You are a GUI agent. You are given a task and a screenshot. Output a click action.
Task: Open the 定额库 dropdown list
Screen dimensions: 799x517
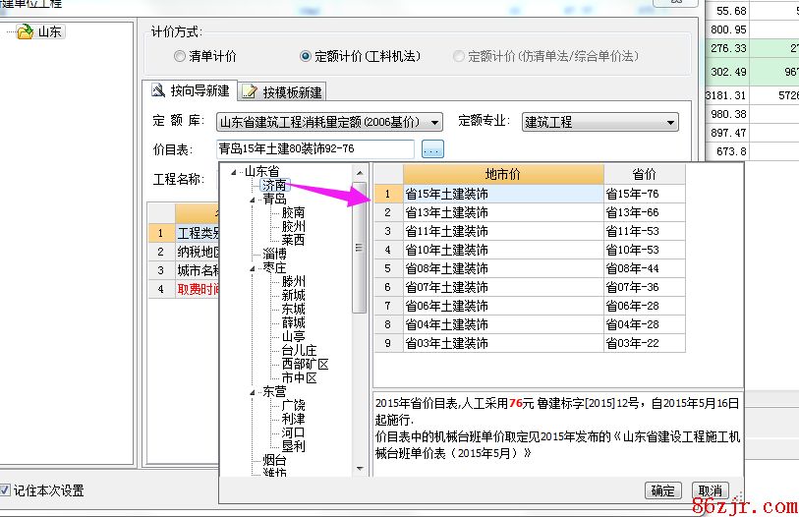coord(434,122)
